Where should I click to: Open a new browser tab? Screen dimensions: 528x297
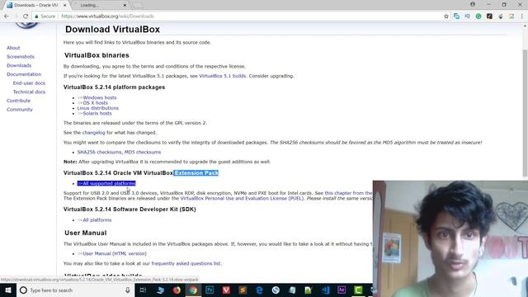tap(138, 5)
